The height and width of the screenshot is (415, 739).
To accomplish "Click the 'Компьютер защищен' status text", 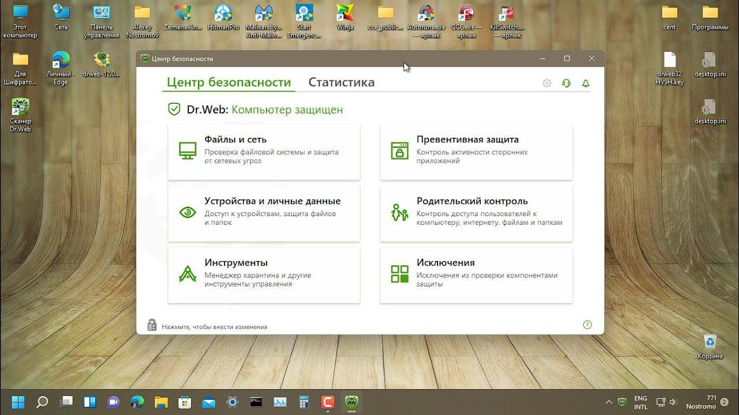I will (287, 110).
